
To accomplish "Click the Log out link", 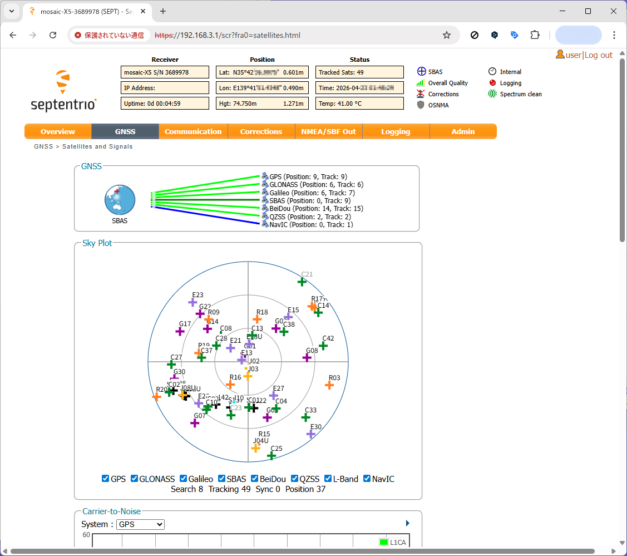I will point(599,55).
